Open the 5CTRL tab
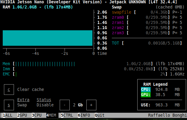Viewport: 187px width, 120px height. 67,115
